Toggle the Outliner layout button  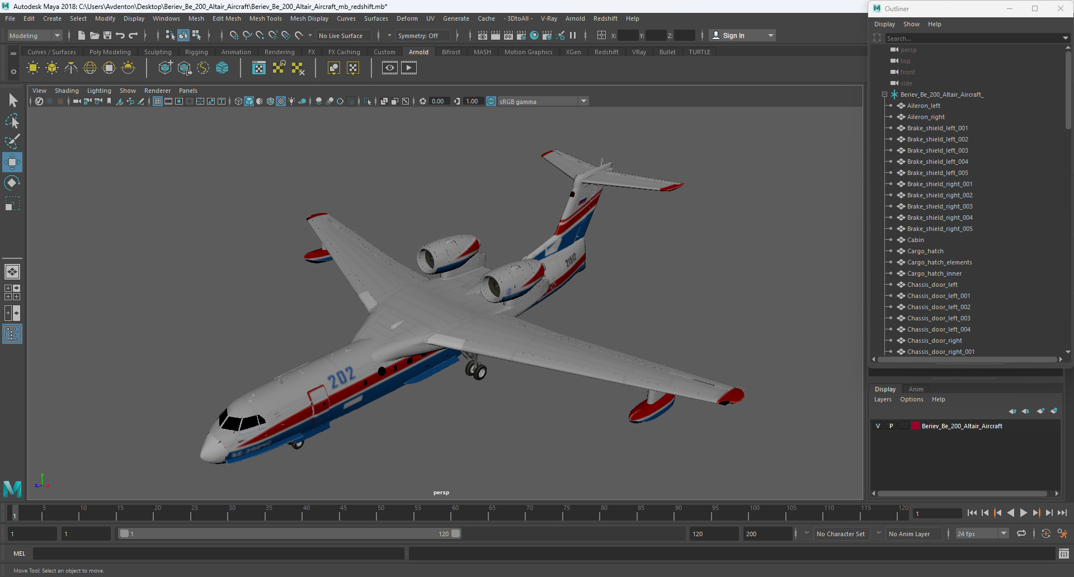[12, 334]
